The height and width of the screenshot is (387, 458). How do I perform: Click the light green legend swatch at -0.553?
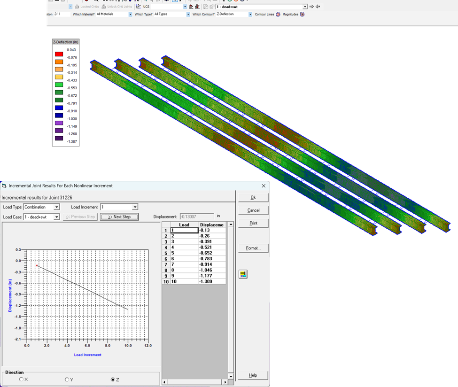pos(59,85)
